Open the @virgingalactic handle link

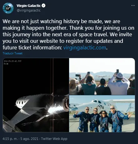[28, 10]
